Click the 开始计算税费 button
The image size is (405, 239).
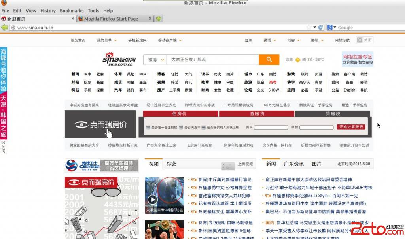351,127
